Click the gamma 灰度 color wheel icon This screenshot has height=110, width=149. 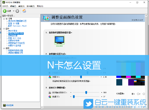(x=50, y=77)
